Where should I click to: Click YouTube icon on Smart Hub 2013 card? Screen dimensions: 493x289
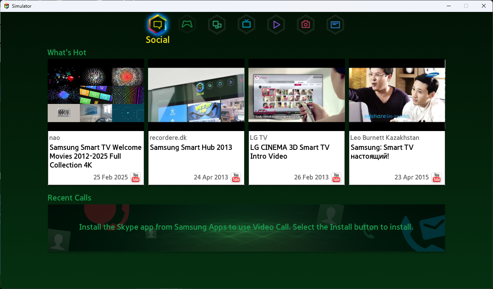coord(236,178)
